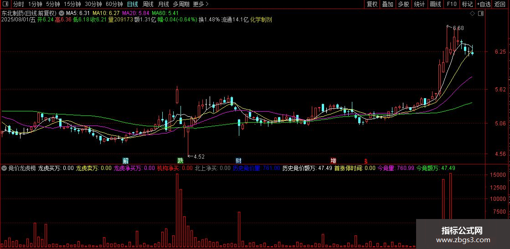Click the 跌 event marker icon

(x=180, y=160)
